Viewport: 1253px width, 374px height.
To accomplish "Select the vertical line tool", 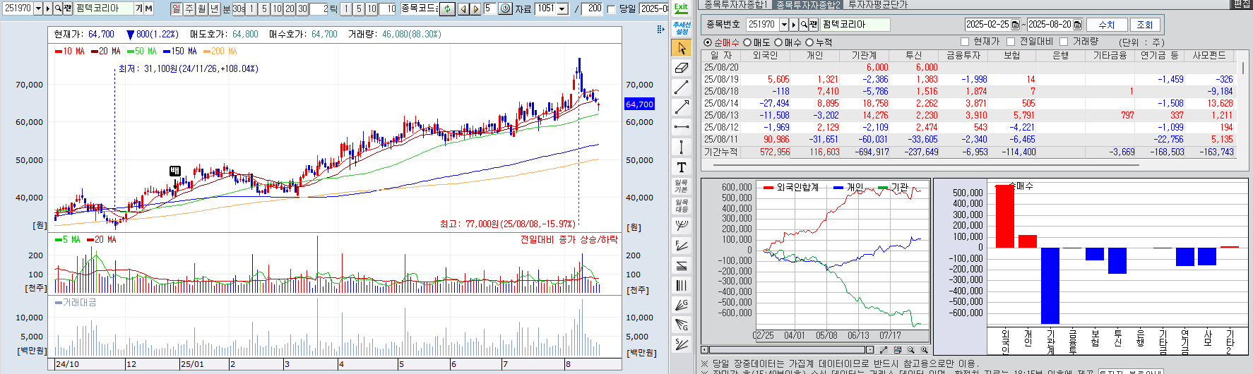I will [681, 147].
